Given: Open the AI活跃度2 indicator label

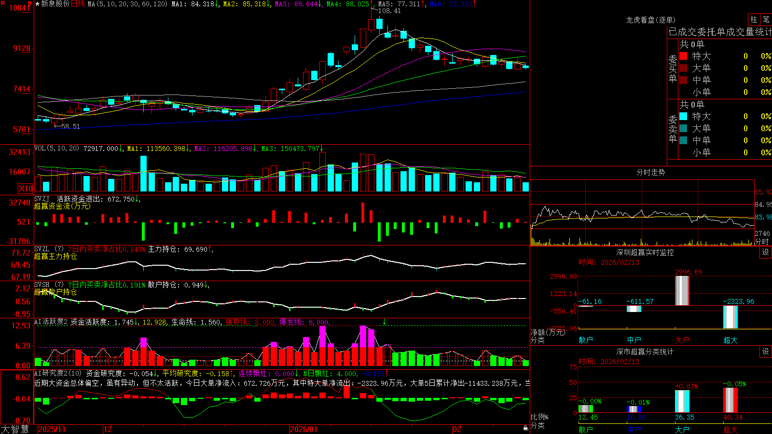Looking at the screenshot, I should [x=51, y=322].
